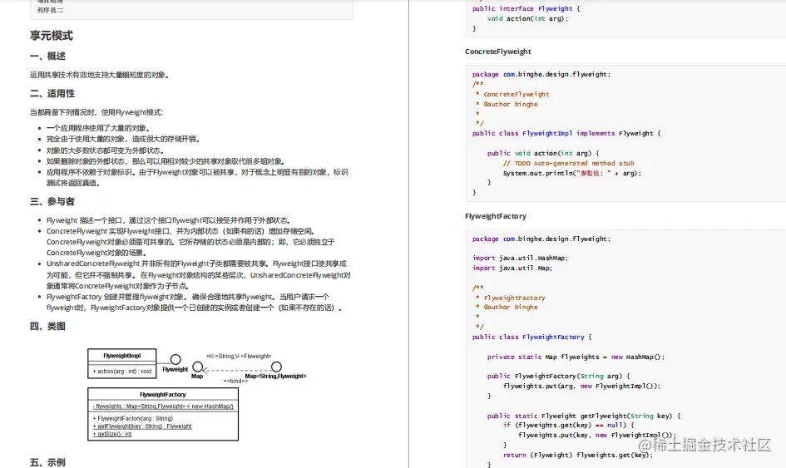Select the sentence "运用共享技术有效地支持大量细粒度的对象。"

tap(99, 75)
